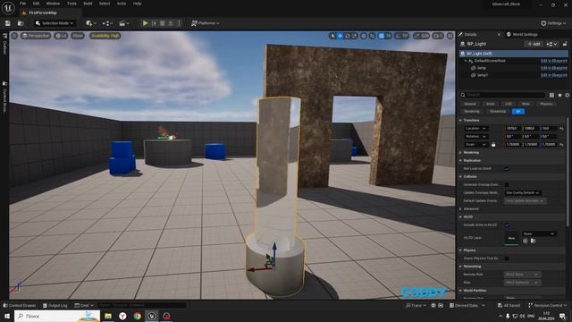This screenshot has height=322, width=572.
Task: Open the editor Settings dropdown in the toolbar
Action: (x=553, y=23)
